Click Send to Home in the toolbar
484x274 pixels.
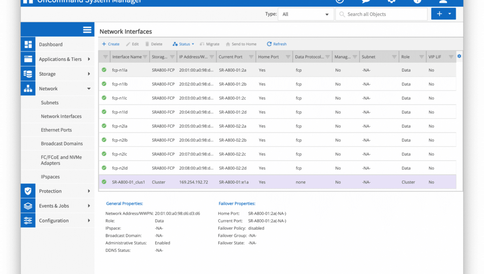tap(241, 44)
